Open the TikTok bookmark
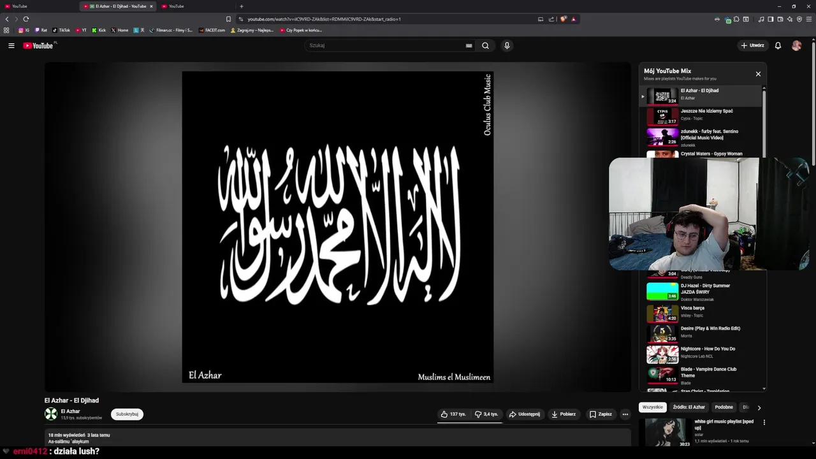816x459 pixels. (x=61, y=30)
